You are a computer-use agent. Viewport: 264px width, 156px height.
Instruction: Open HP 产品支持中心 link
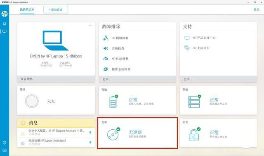(x=204, y=38)
